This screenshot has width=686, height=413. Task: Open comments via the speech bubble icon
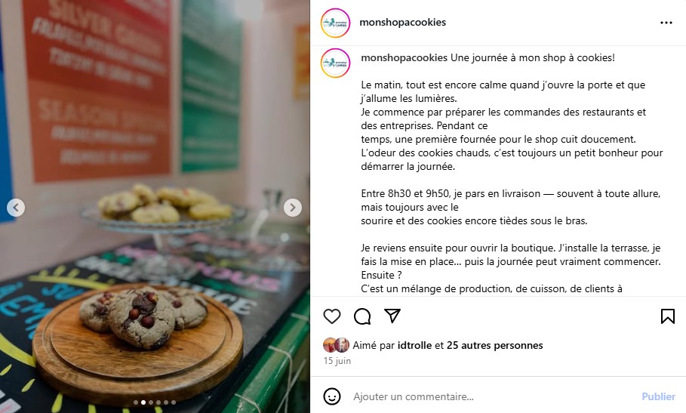(x=362, y=316)
